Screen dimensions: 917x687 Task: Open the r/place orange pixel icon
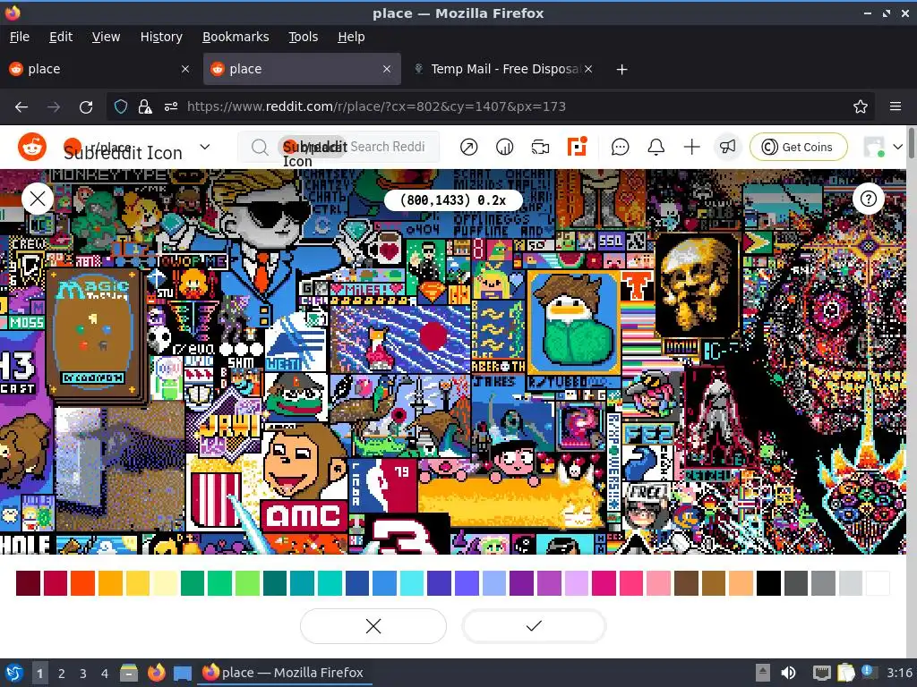(577, 147)
